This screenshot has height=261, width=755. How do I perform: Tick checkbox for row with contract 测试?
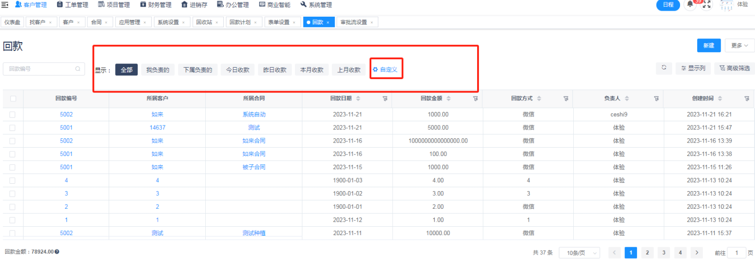click(x=12, y=128)
